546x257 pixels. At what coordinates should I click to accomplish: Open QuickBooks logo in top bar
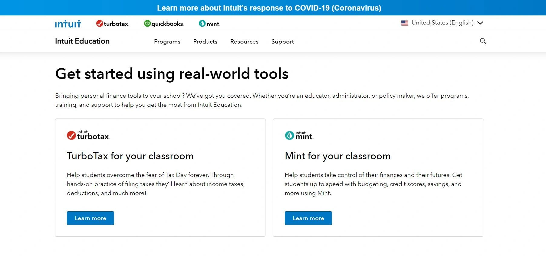tap(164, 24)
